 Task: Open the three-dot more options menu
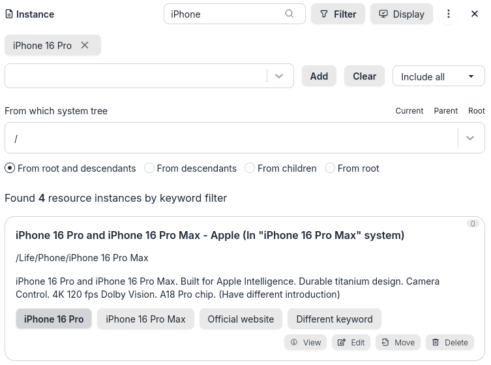449,14
